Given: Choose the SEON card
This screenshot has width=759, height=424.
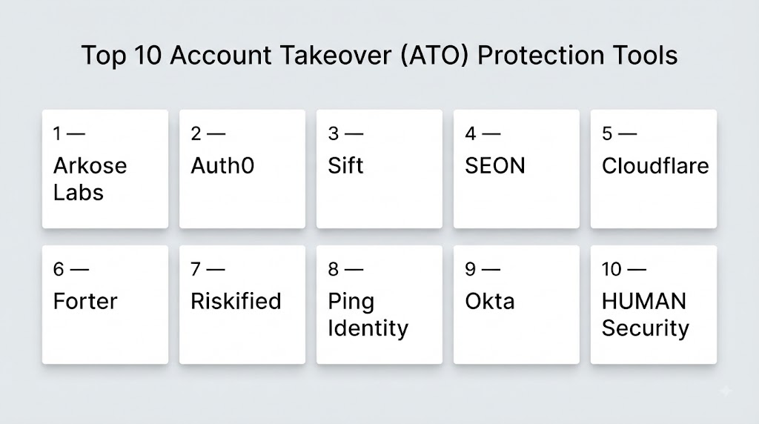Looking at the screenshot, I should pyautogui.click(x=517, y=169).
